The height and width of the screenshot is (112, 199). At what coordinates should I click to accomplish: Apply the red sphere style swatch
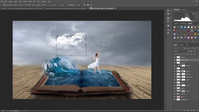pos(175,30)
